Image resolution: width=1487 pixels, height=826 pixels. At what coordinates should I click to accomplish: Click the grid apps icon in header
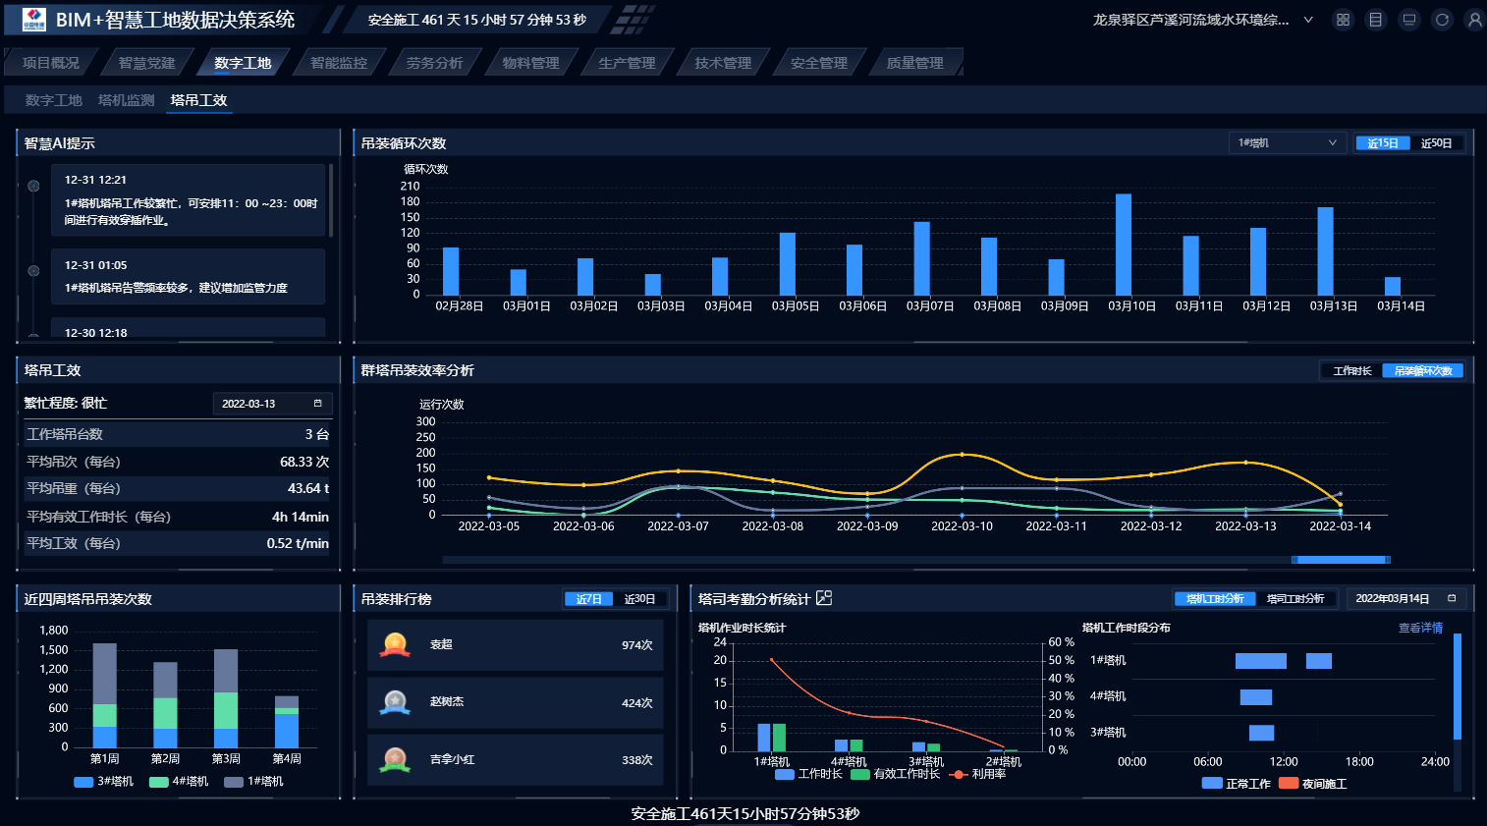click(x=1343, y=20)
